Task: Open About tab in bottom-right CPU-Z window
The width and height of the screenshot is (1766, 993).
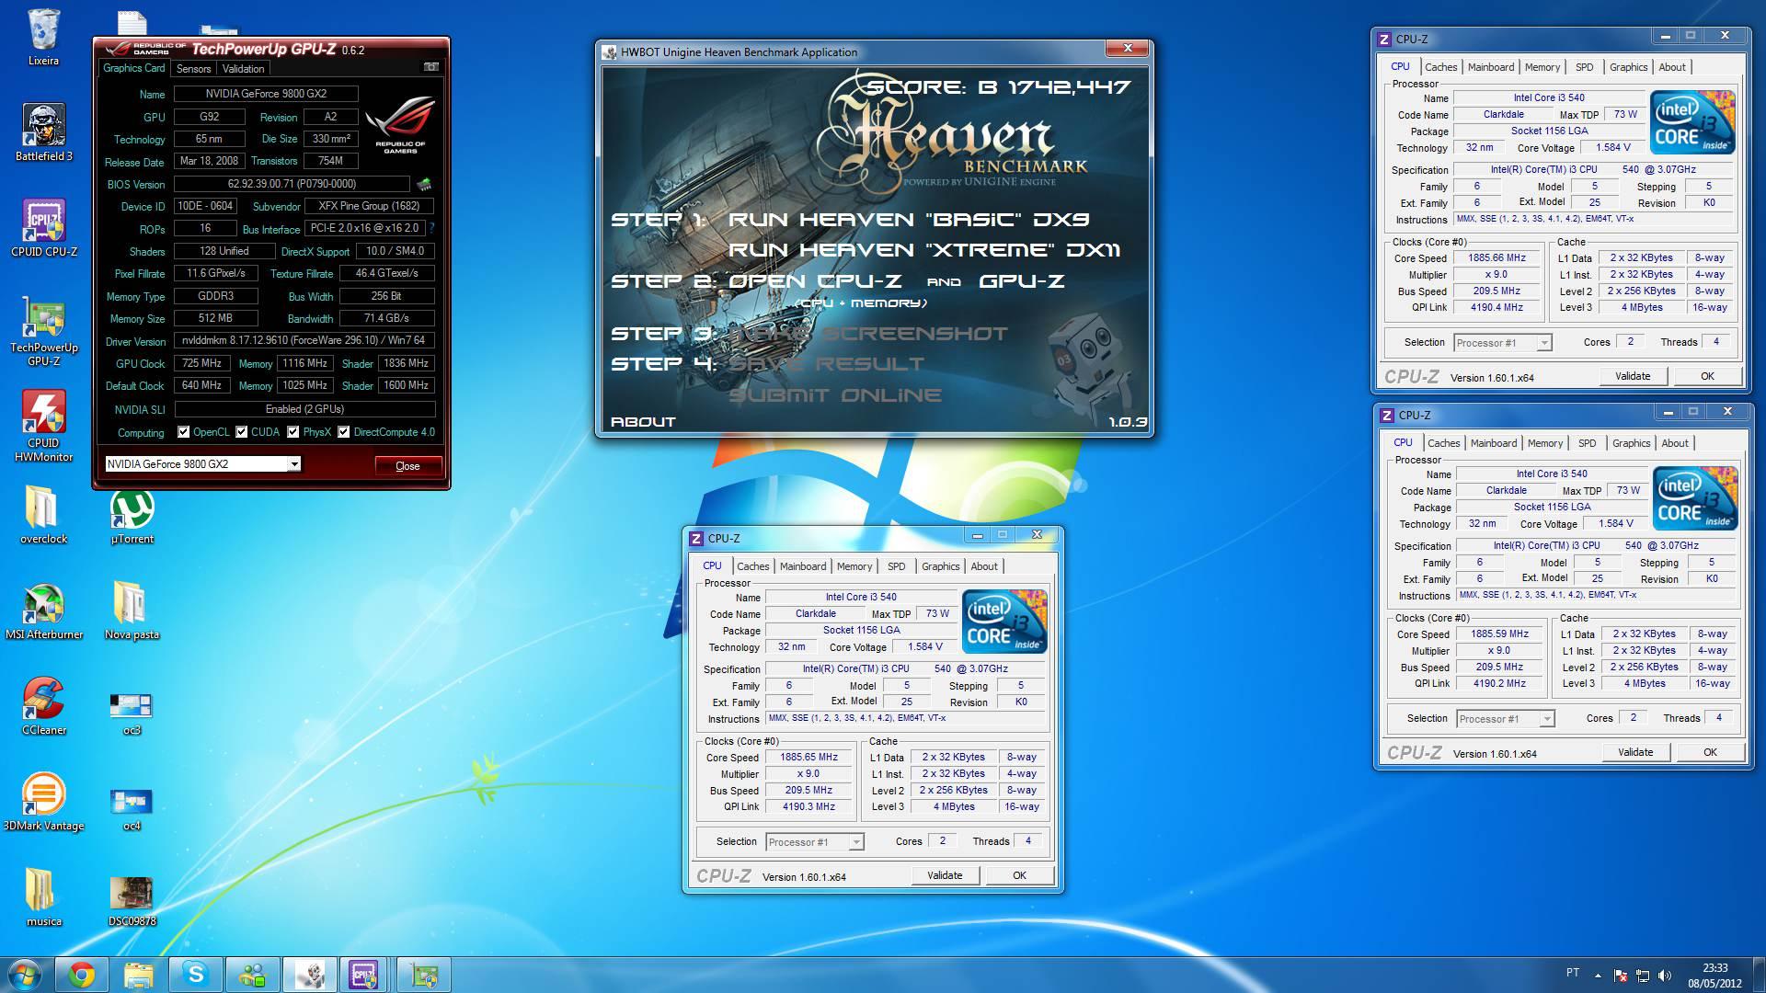Action: pyautogui.click(x=1675, y=443)
